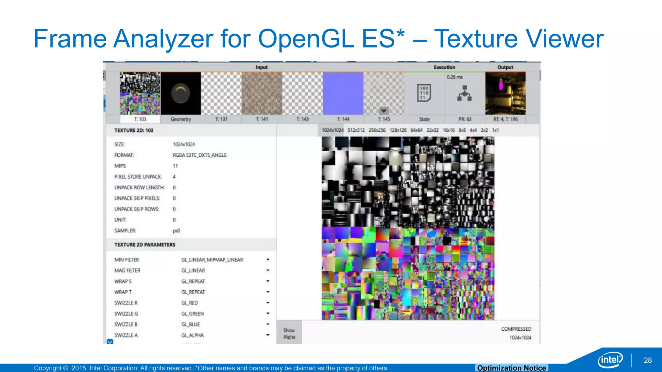This screenshot has height=372, width=662.
Task: Open the WRAP T dropdown
Action: (268, 292)
